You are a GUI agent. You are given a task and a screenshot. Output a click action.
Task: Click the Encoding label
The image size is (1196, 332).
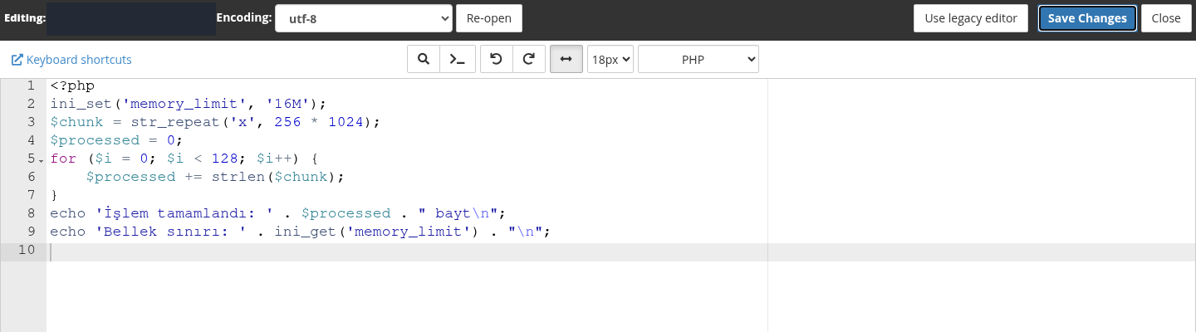244,17
